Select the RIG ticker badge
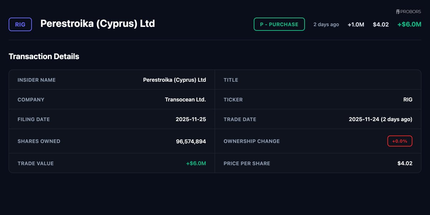Screen dimensions: 430x215 (x=20, y=24)
